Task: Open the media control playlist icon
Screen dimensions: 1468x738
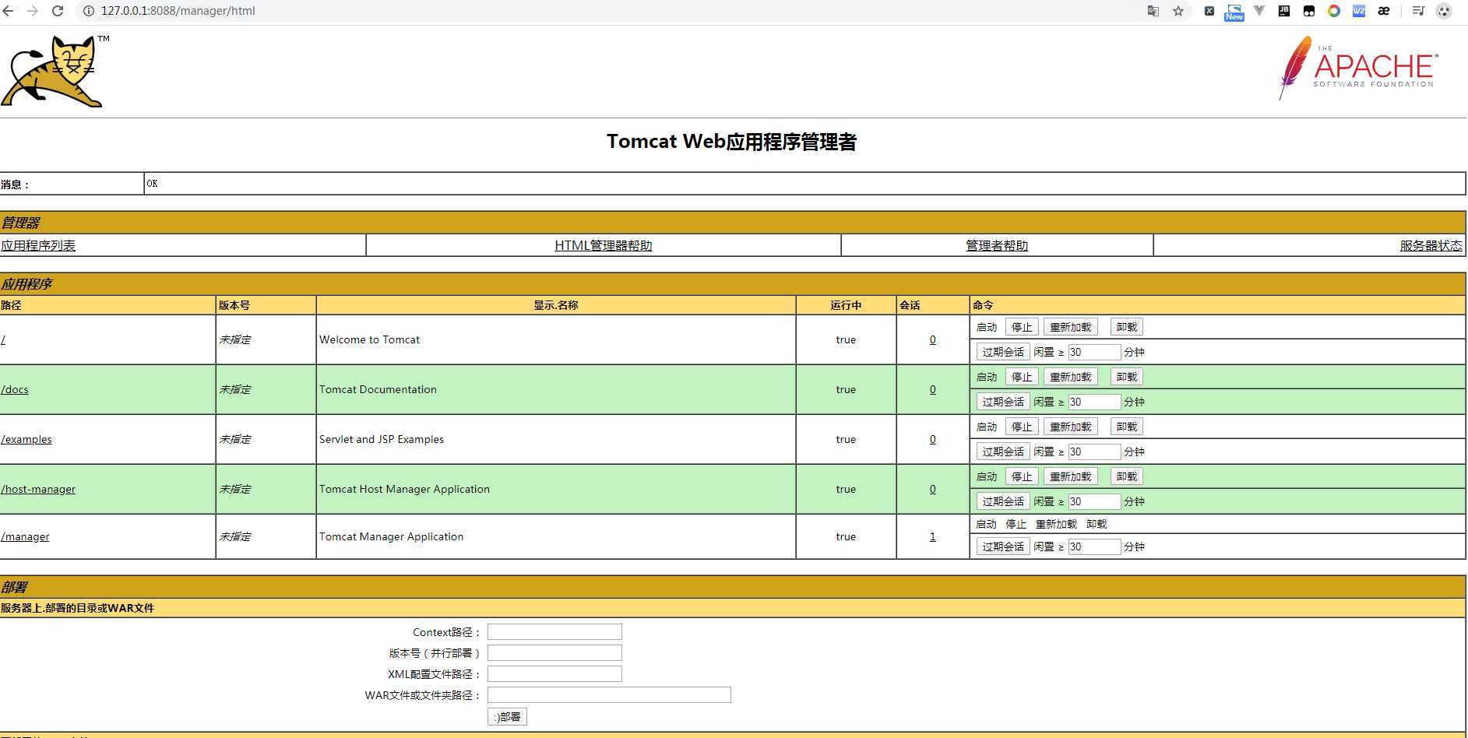Action: tap(1418, 11)
